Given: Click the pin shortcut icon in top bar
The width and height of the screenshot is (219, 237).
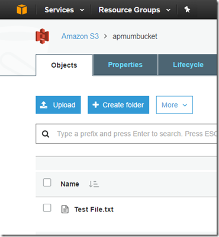Looking at the screenshot, I should coord(187,10).
